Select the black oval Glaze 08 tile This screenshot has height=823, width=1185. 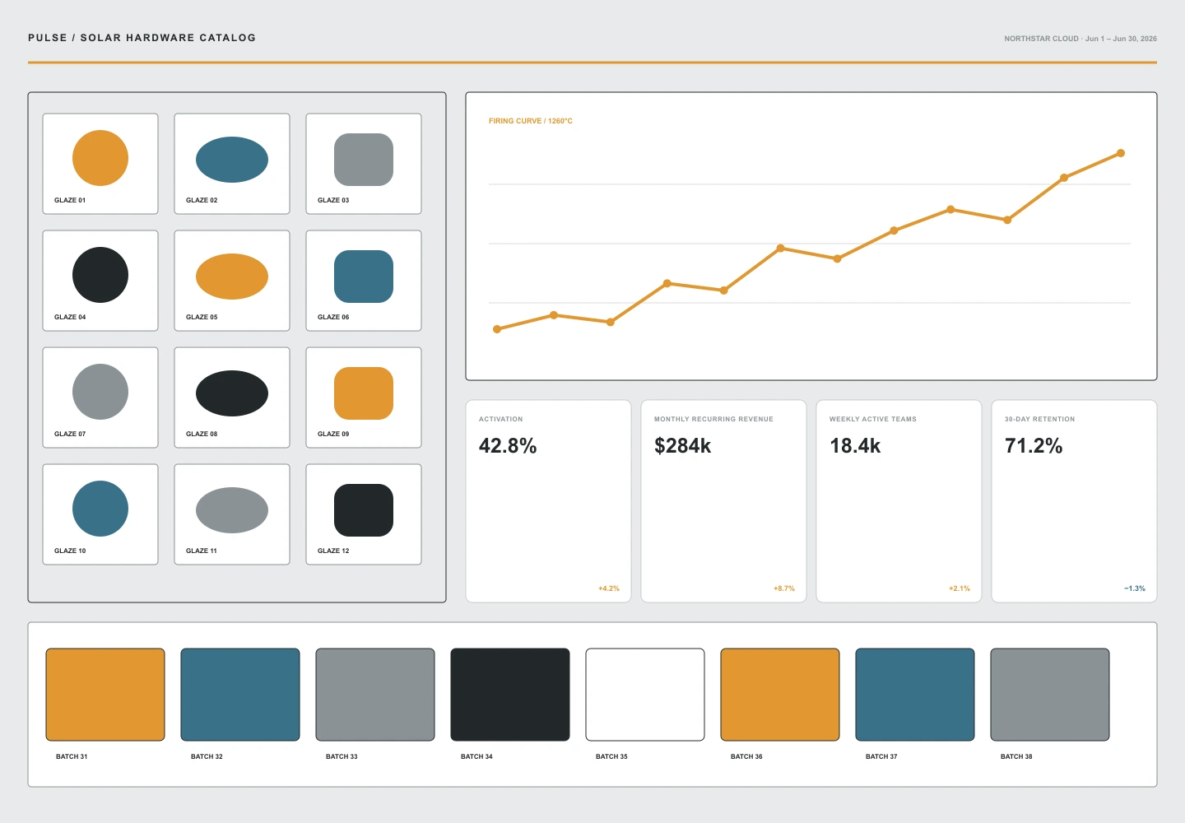coord(232,398)
